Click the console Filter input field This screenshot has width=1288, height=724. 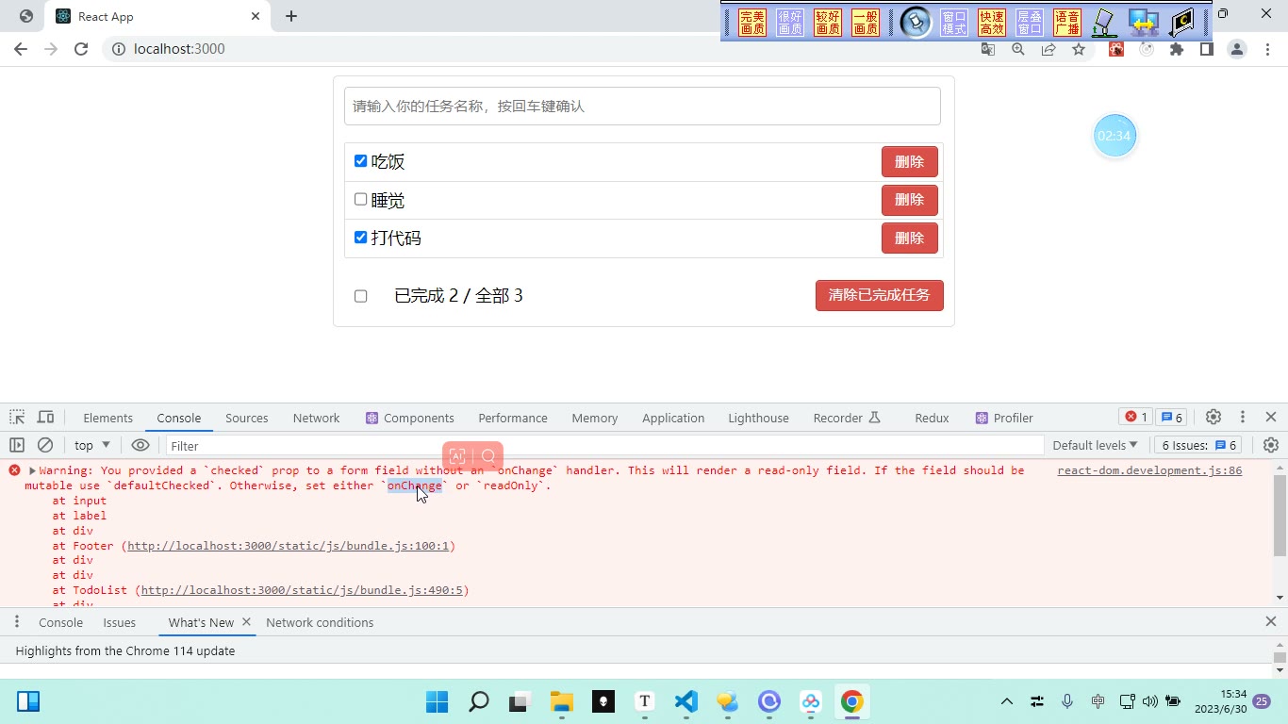tap(605, 445)
